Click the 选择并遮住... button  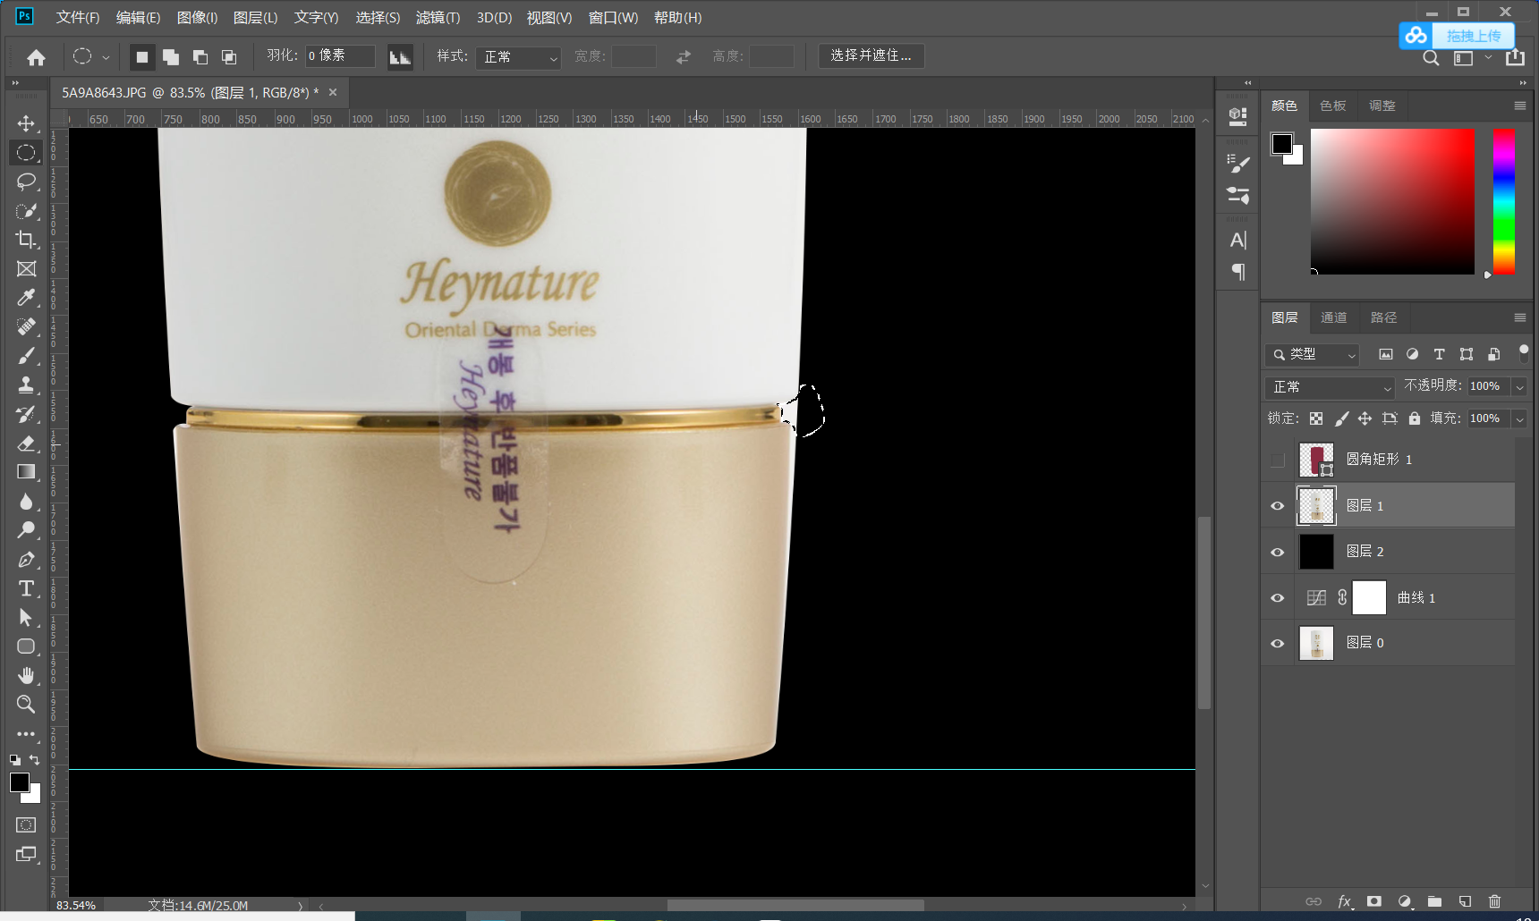tap(872, 55)
